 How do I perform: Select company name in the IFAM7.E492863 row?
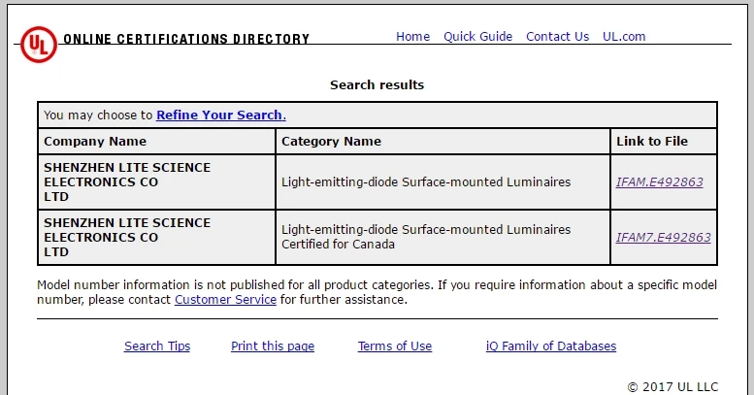127,237
